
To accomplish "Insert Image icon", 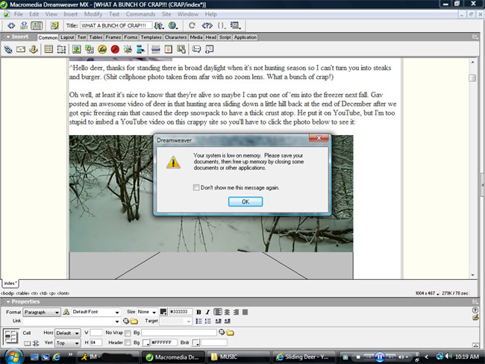I will tap(76, 49).
